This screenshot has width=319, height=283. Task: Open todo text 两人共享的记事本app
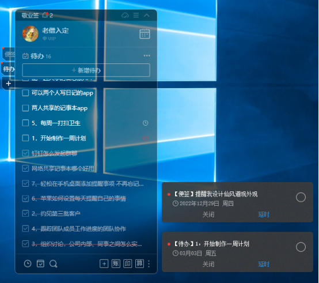point(60,108)
